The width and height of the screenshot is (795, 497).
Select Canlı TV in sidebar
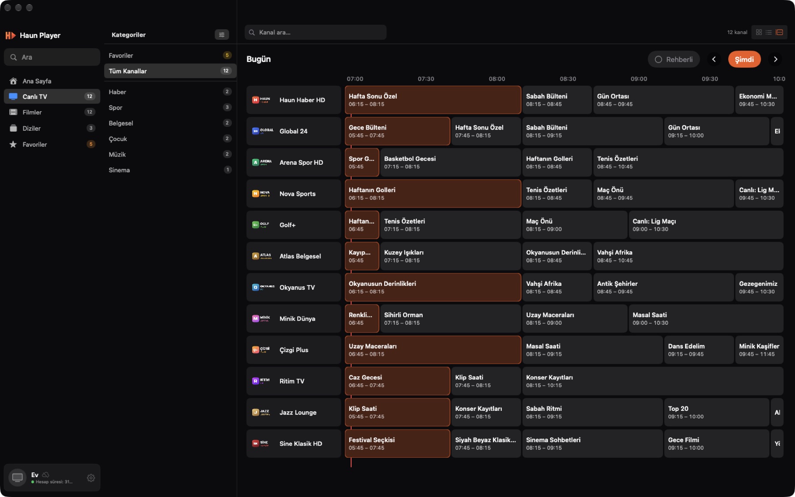pyautogui.click(x=52, y=96)
